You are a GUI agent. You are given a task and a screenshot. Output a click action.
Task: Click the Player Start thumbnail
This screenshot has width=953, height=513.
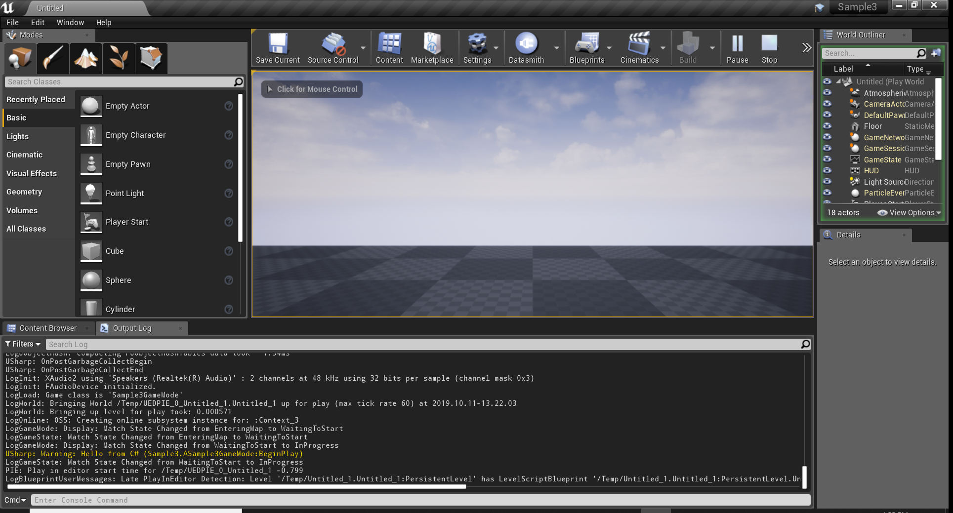tap(91, 222)
